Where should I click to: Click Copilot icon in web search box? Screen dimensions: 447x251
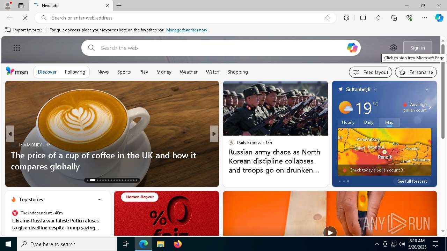[x=352, y=48]
